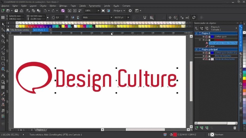Click the red fill color swatch in status bar

tap(175, 134)
